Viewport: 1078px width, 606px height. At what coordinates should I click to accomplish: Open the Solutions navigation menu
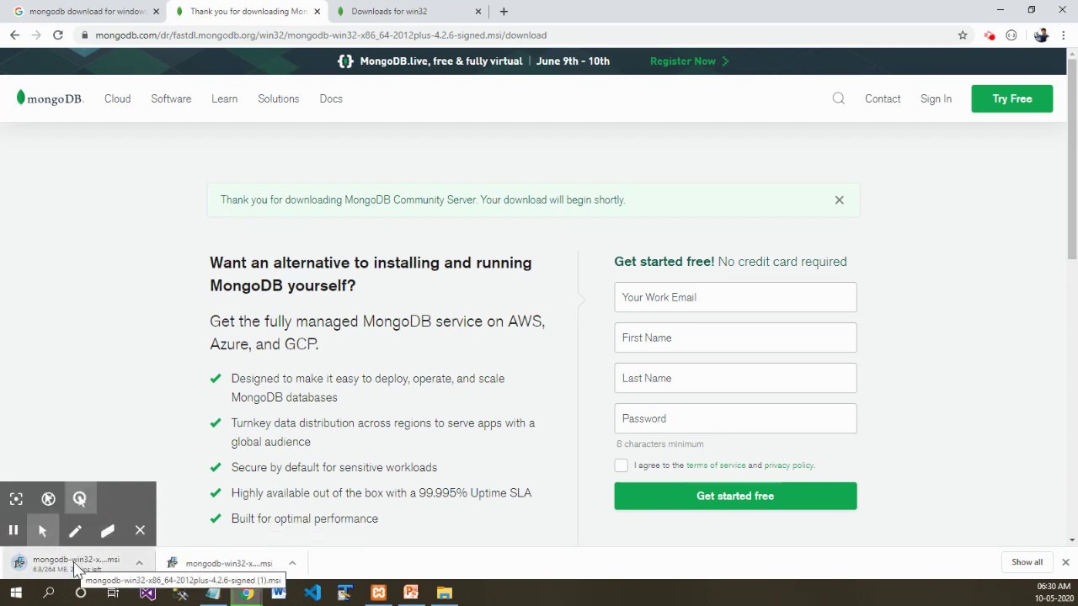(x=278, y=98)
